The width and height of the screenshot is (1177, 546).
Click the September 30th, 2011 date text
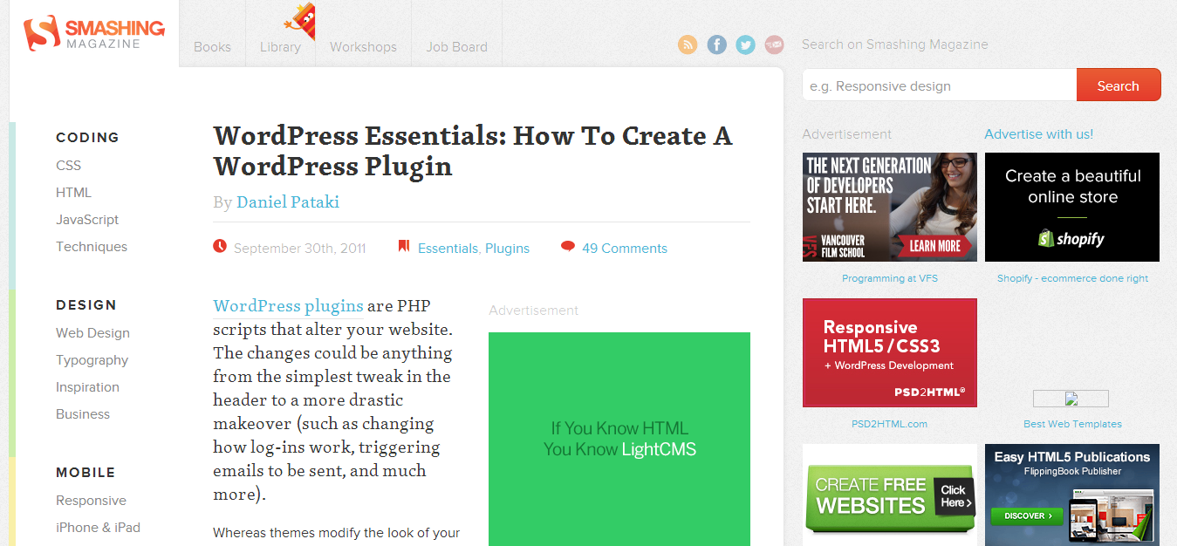[300, 249]
